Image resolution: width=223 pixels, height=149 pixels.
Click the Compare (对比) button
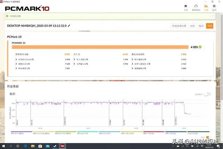pos(192,26)
